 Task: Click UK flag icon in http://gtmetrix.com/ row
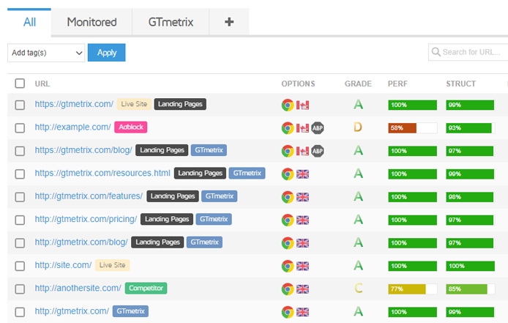click(x=302, y=312)
